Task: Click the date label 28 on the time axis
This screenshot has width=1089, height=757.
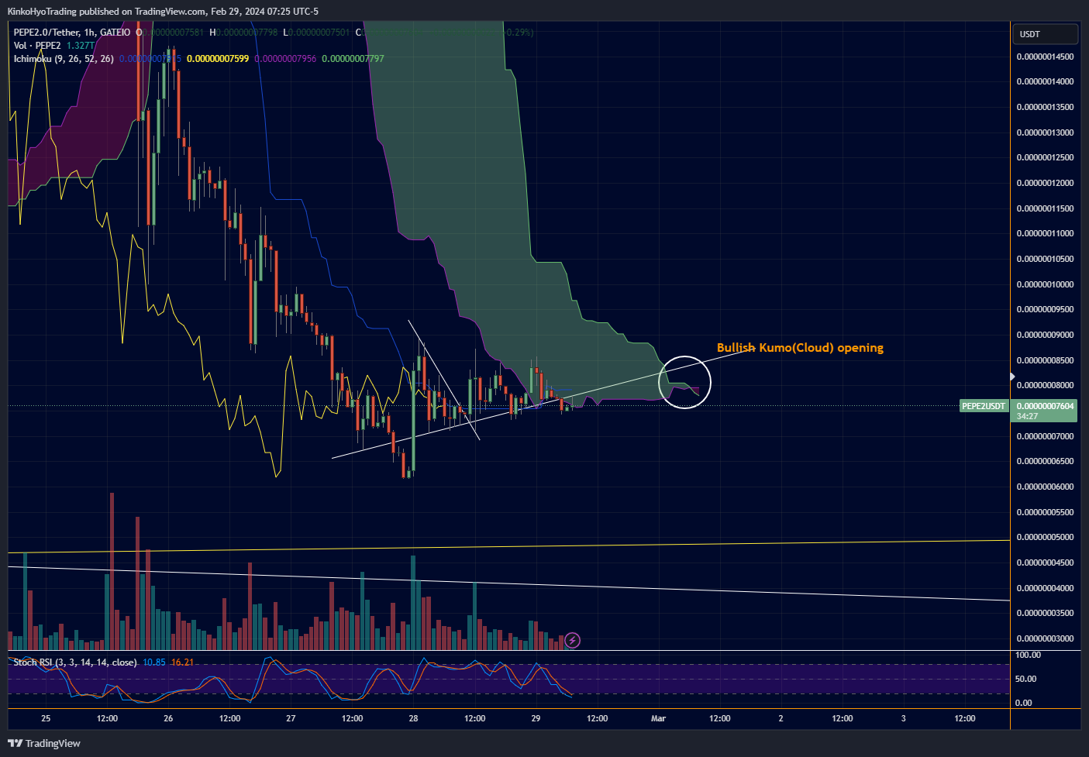Action: pyautogui.click(x=413, y=718)
